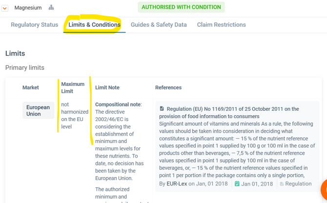Click the small file icon beside Regulation
The image size is (327, 203).
282,184
